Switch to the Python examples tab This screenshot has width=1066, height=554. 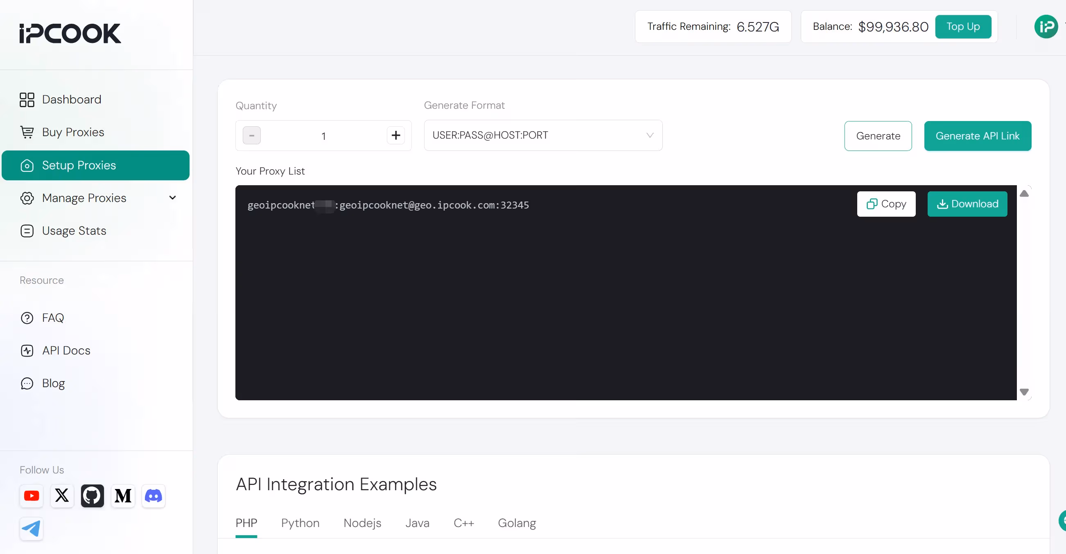[x=300, y=523]
